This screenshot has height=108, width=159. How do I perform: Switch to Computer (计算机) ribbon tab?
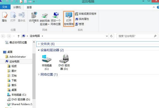tap(17, 7)
